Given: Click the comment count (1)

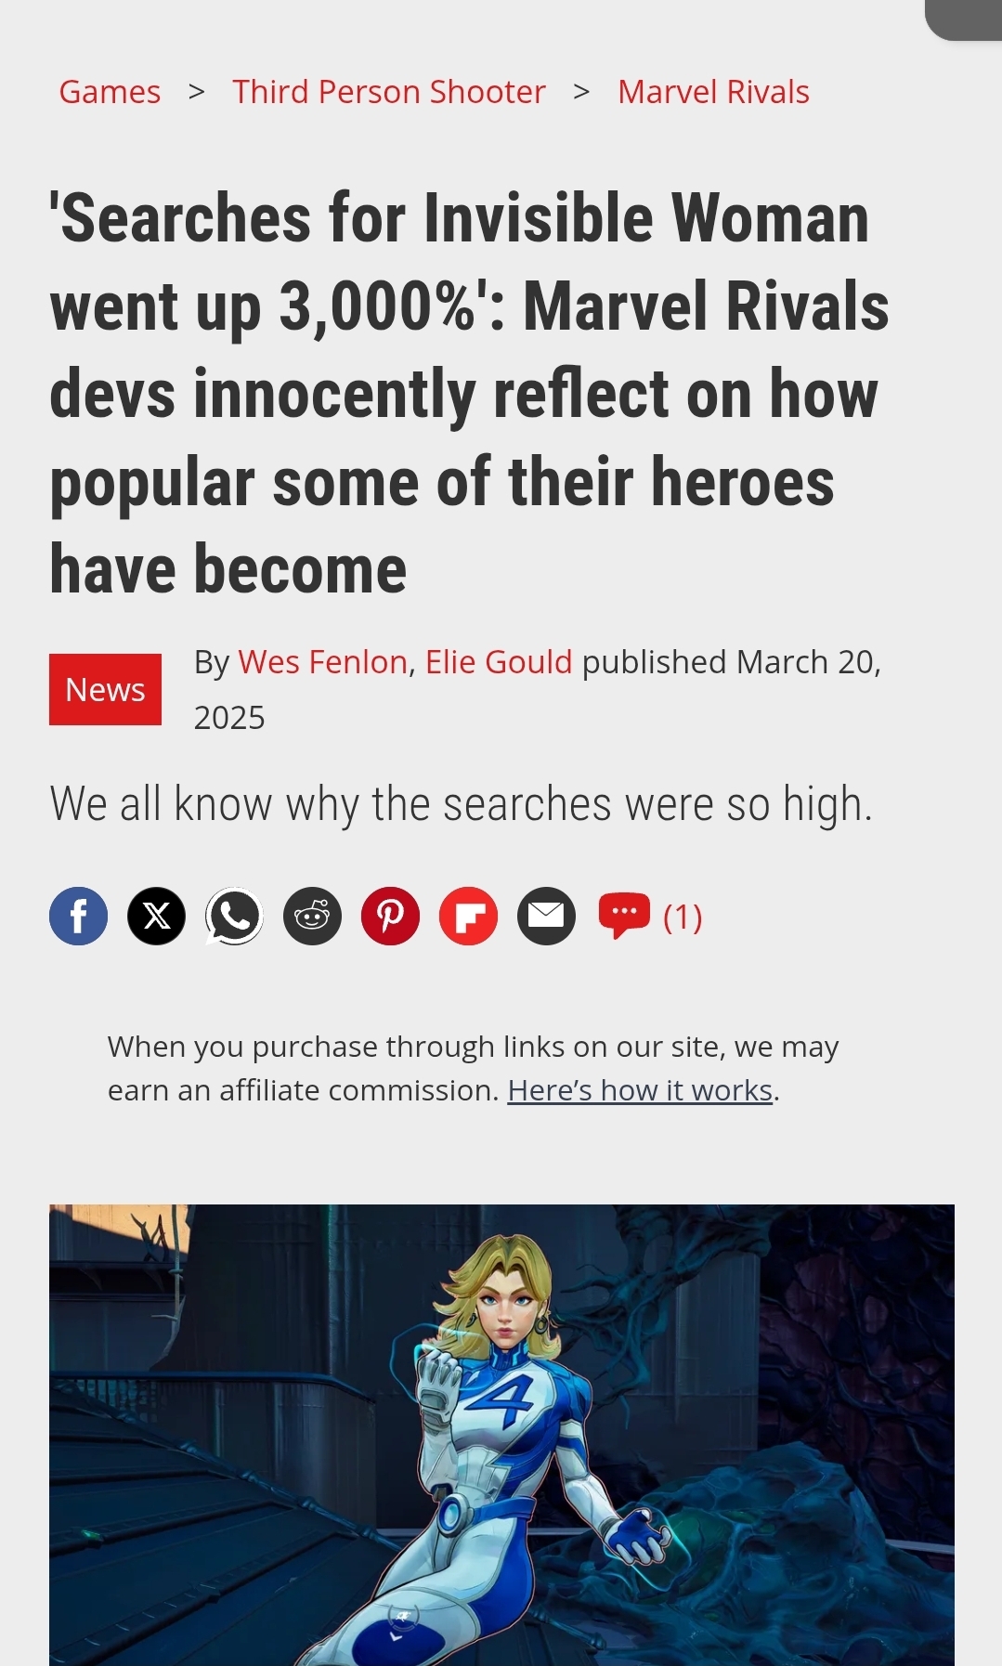Looking at the screenshot, I should 683,917.
